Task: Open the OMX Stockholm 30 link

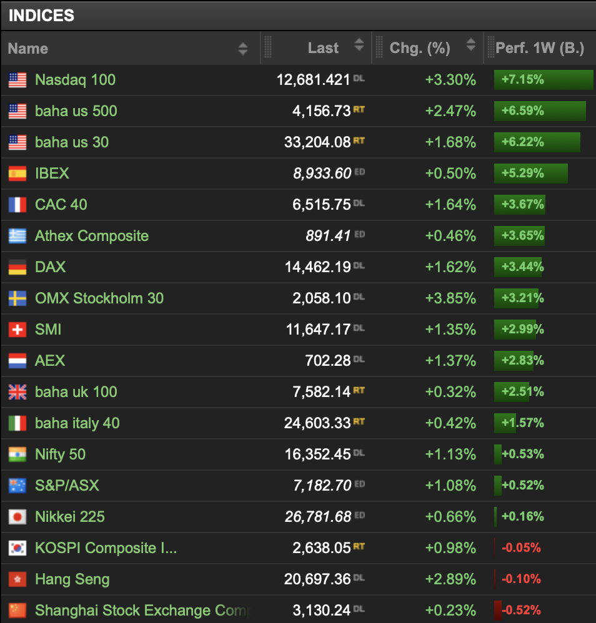Action: point(99,298)
